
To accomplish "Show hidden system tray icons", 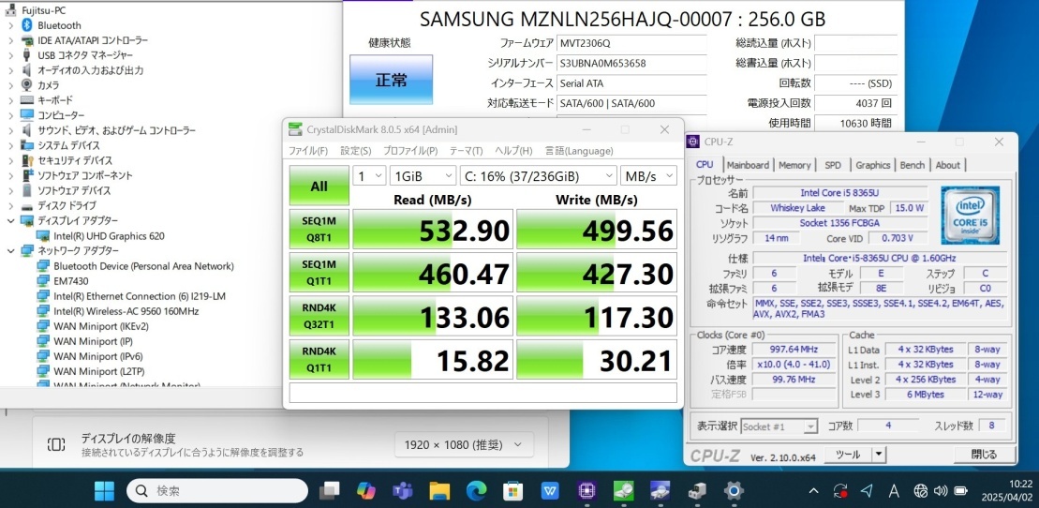I will pyautogui.click(x=814, y=491).
